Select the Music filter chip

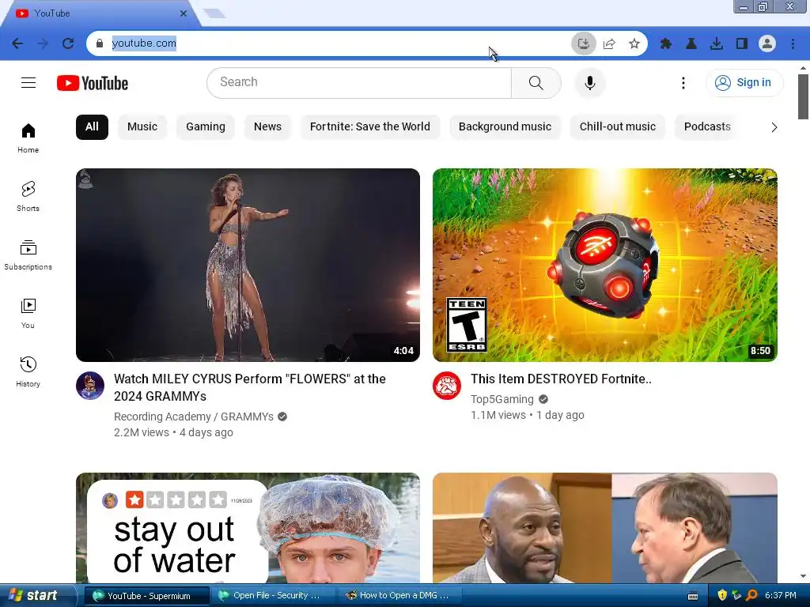(142, 127)
